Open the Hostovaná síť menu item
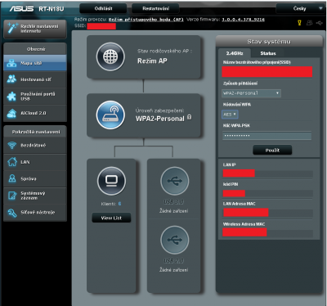The width and height of the screenshot is (327, 306). click(35, 79)
